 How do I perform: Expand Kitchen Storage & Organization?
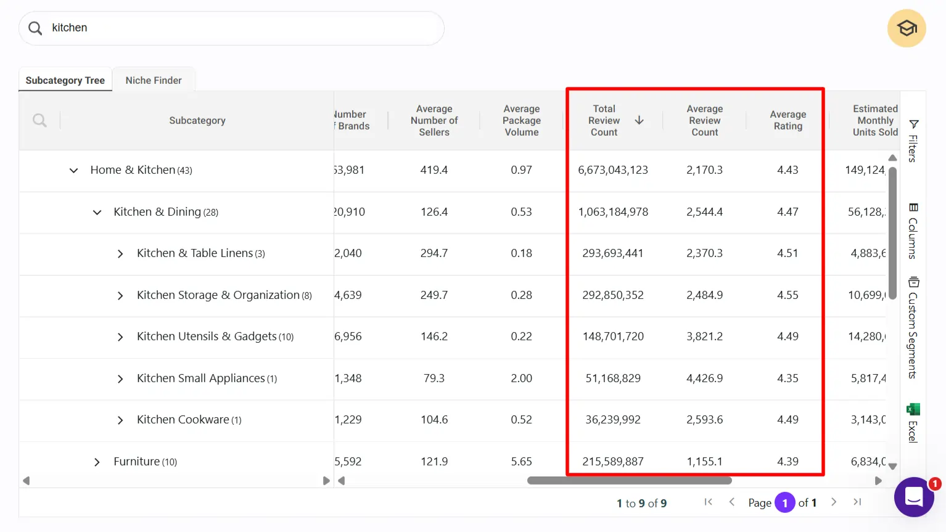click(120, 295)
